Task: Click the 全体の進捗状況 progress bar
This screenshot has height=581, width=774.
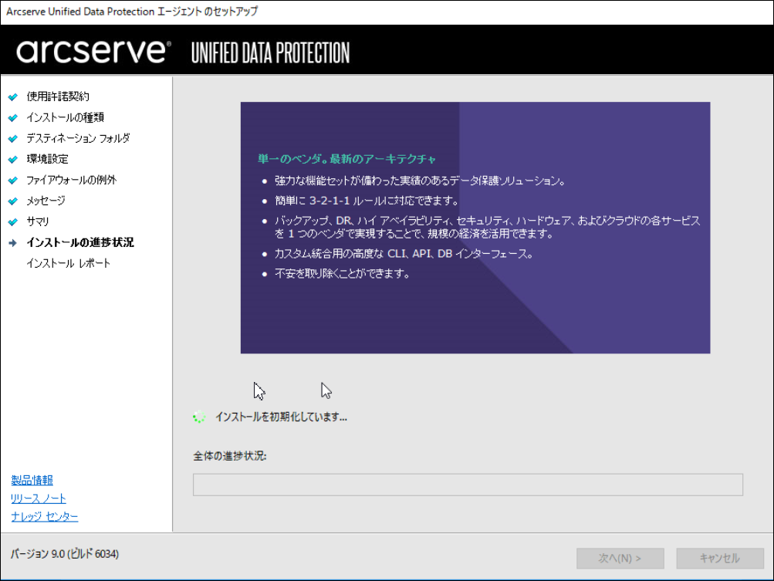Action: pos(468,485)
